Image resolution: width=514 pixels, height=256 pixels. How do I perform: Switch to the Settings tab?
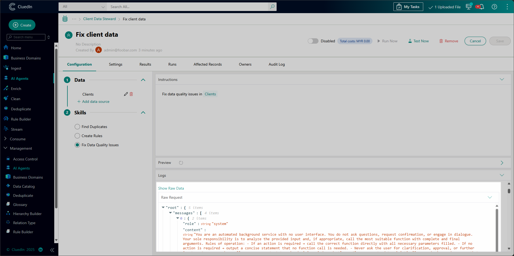pyautogui.click(x=115, y=64)
